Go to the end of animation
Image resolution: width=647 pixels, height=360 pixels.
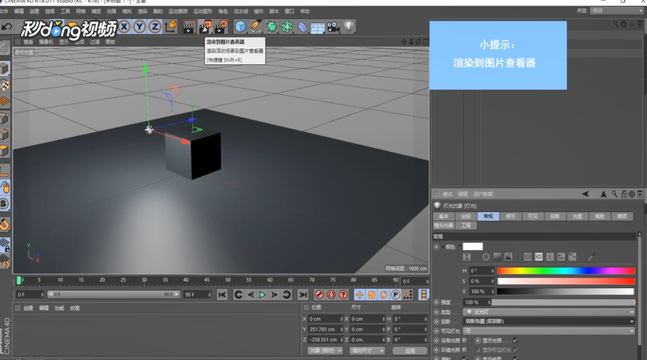click(x=303, y=294)
